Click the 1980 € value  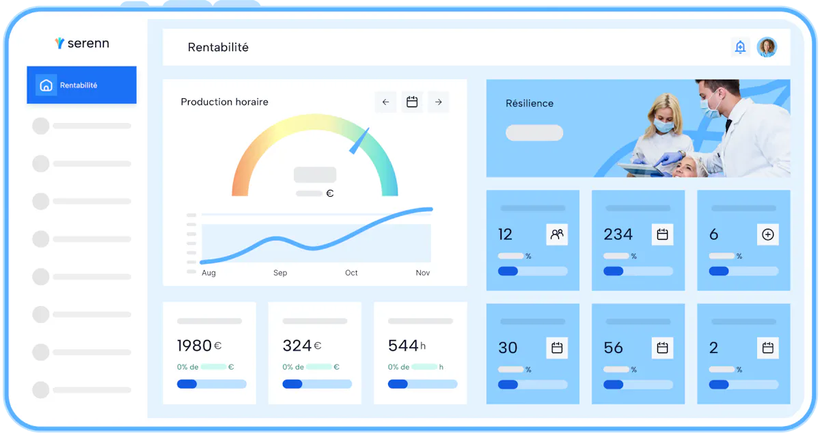(x=200, y=346)
